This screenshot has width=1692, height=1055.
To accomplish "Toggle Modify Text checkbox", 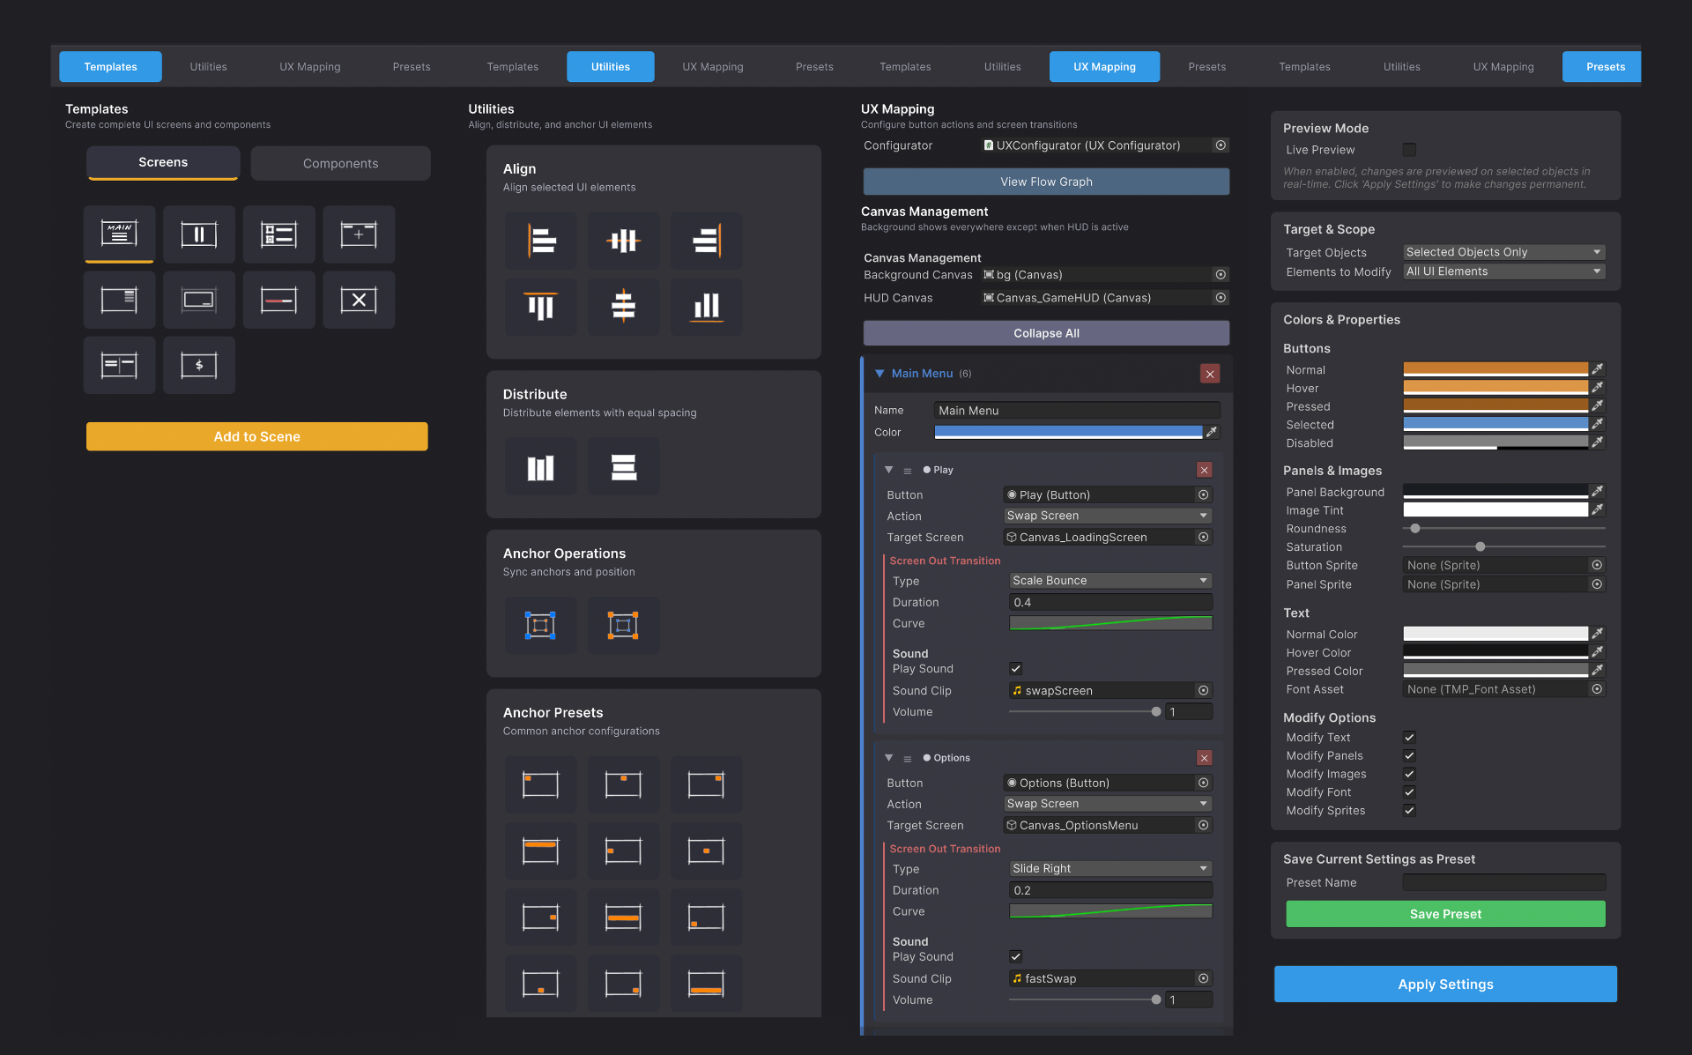I will pos(1409,738).
